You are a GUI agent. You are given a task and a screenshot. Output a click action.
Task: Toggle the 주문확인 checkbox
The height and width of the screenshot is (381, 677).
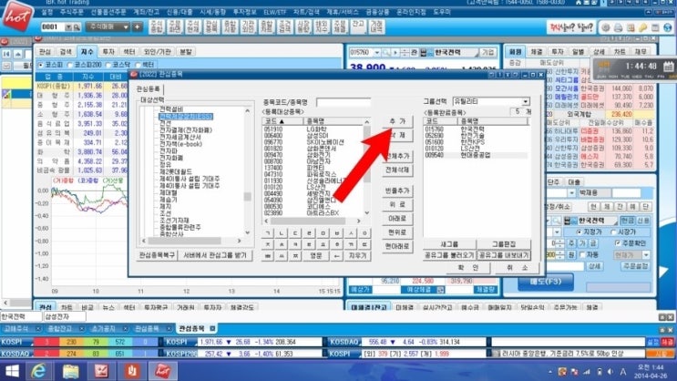618,243
